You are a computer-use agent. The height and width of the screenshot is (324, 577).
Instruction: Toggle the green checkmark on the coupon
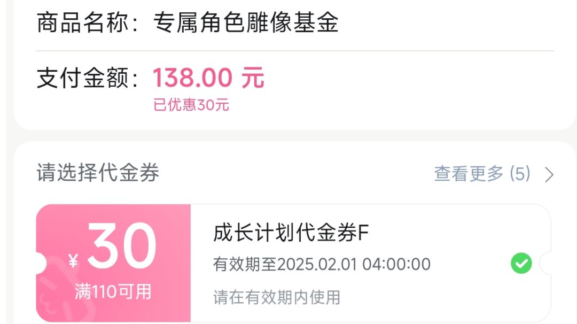(521, 263)
